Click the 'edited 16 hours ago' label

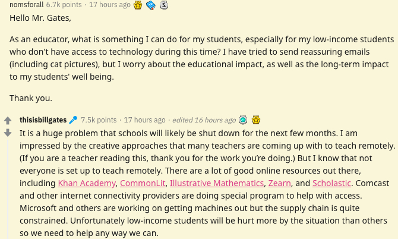coord(205,120)
